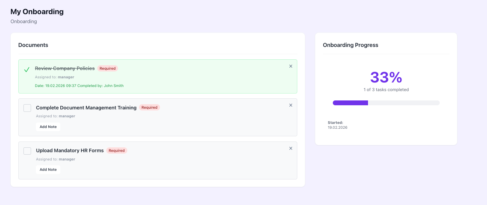The image size is (487, 205).
Task: Open Complete Document Management Training title
Action: coord(86,108)
